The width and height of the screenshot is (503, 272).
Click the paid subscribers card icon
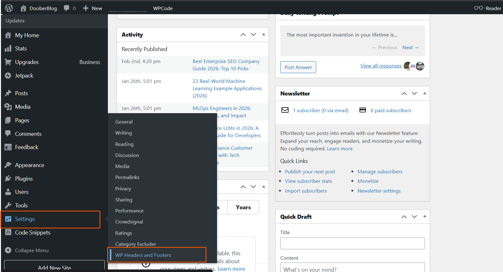pos(363,110)
